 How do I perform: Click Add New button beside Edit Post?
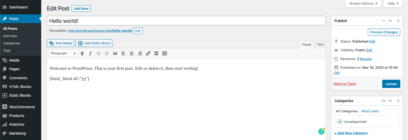click(x=81, y=8)
